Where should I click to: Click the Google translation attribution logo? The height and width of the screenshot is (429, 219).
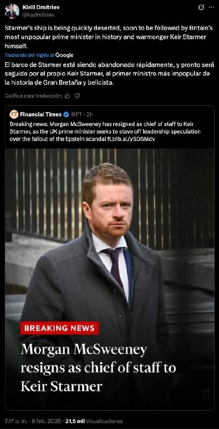pyautogui.click(x=64, y=55)
